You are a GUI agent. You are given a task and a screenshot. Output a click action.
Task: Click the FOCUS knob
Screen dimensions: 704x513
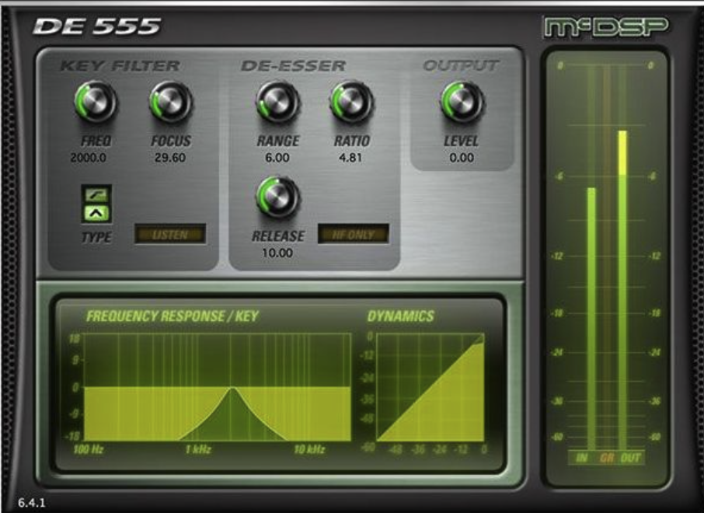click(171, 102)
